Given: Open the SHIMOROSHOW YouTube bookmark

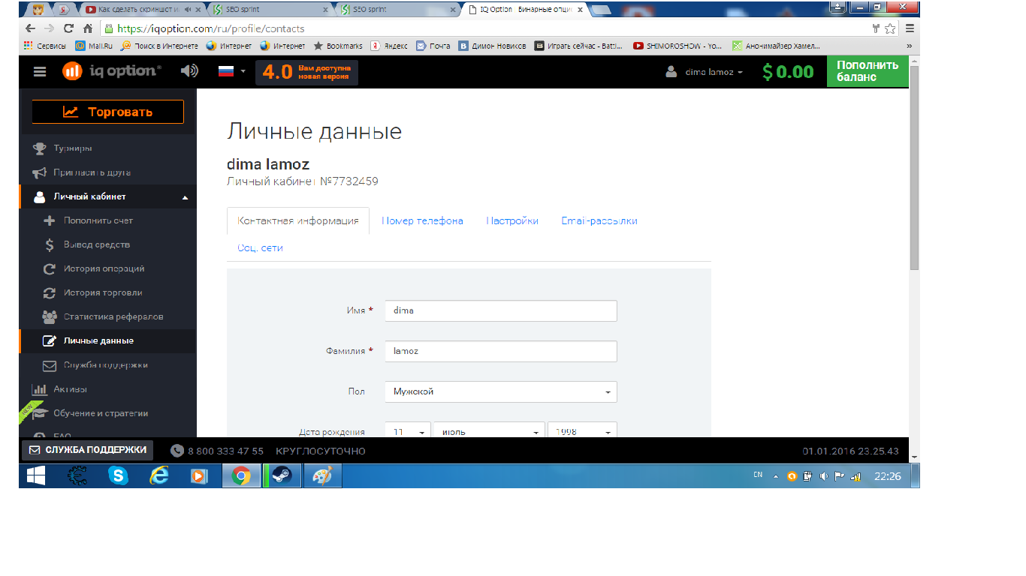Looking at the screenshot, I should (678, 46).
